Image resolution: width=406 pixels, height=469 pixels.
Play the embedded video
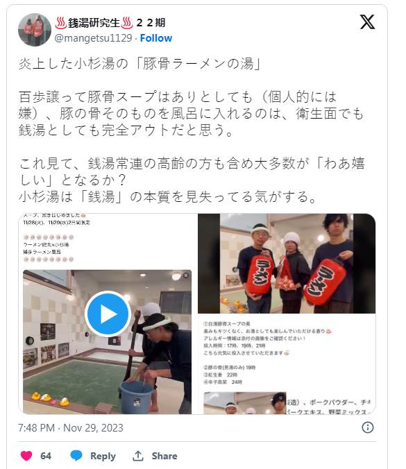pos(108,314)
